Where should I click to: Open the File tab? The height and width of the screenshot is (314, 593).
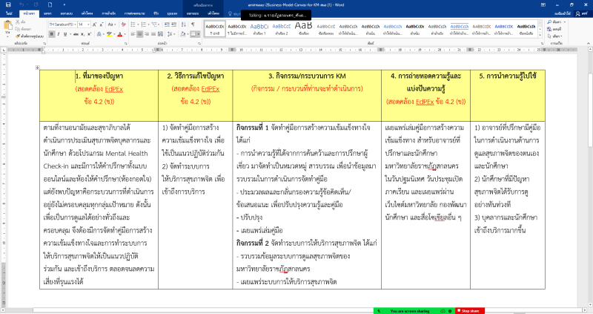[x=9, y=13]
